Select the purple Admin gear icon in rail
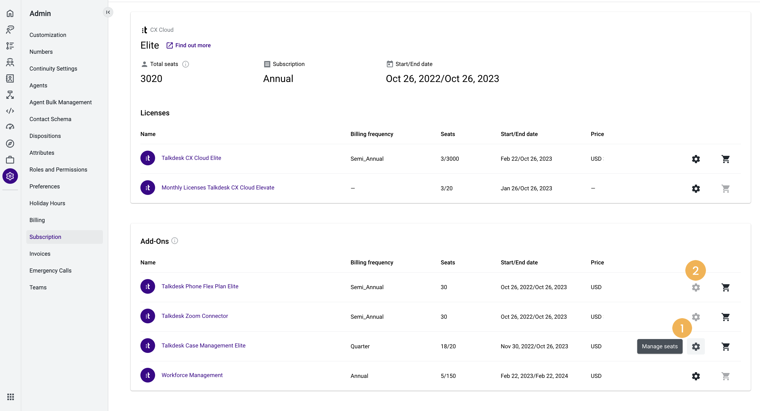The height and width of the screenshot is (411, 760). (x=10, y=176)
